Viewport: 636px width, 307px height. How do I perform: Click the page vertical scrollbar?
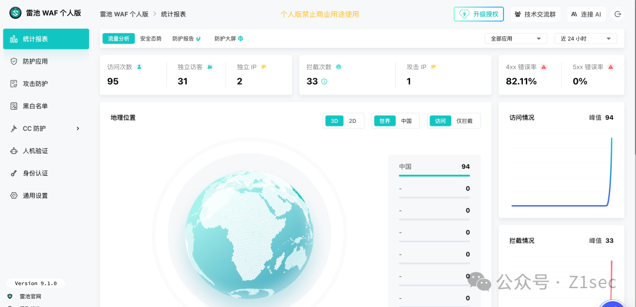pyautogui.click(x=634, y=77)
